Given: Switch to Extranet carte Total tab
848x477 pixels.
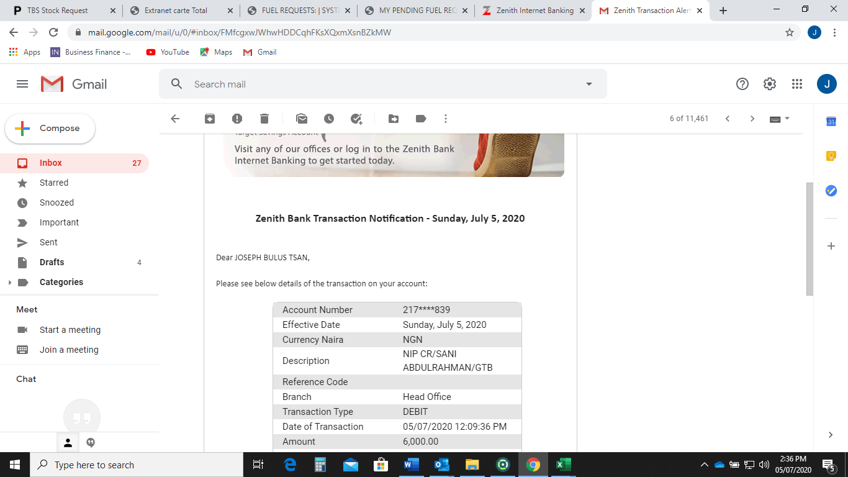Looking at the screenshot, I should point(181,11).
